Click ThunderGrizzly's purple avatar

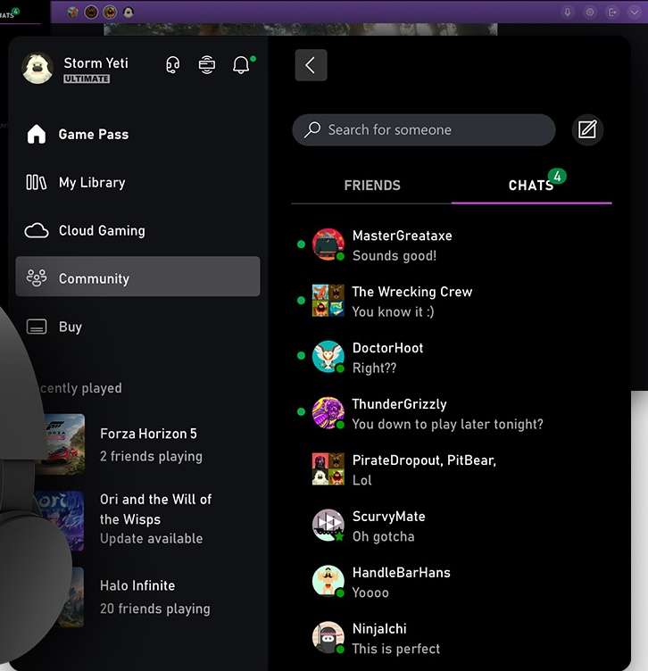click(x=328, y=412)
